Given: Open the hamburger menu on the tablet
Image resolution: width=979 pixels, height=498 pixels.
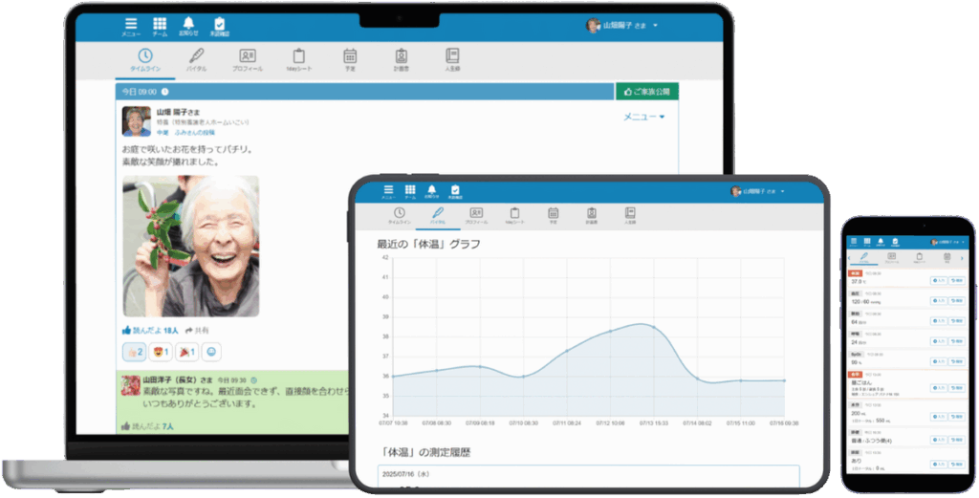Looking at the screenshot, I should tap(388, 191).
